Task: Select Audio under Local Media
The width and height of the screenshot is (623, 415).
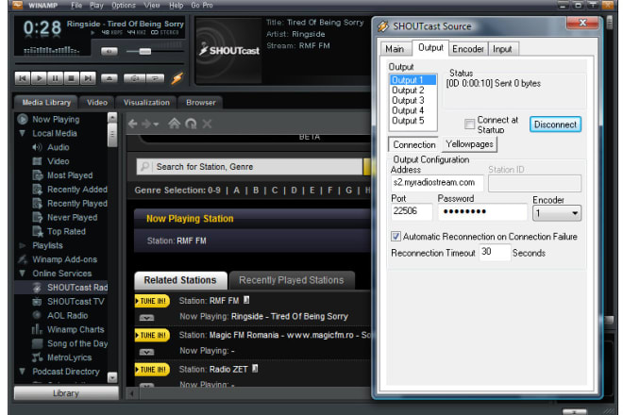Action: click(58, 147)
